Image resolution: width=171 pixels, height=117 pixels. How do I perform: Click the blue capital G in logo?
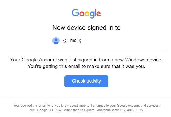coord(75,13)
